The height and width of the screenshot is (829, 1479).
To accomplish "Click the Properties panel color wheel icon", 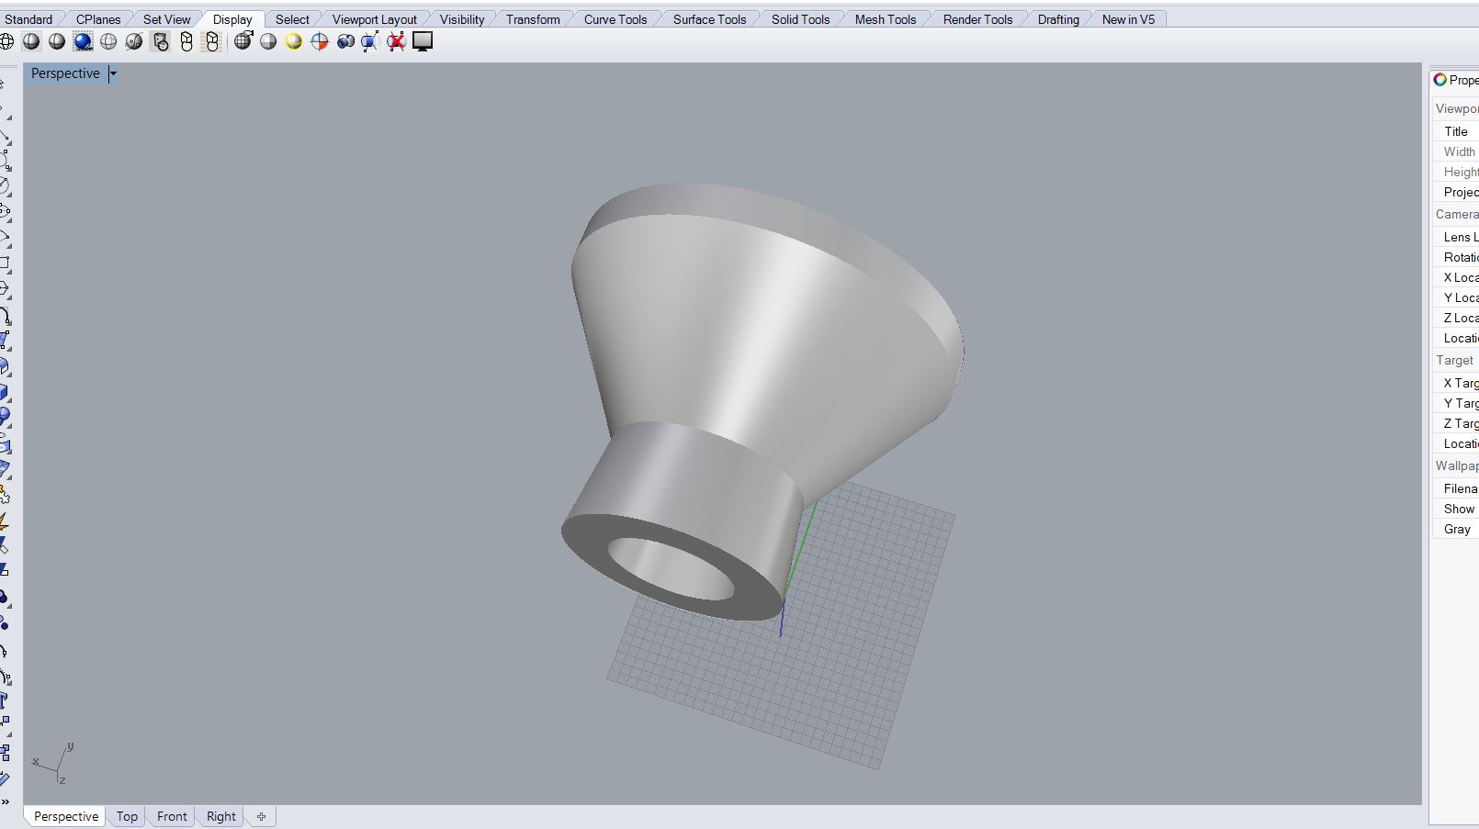I will (1440, 80).
